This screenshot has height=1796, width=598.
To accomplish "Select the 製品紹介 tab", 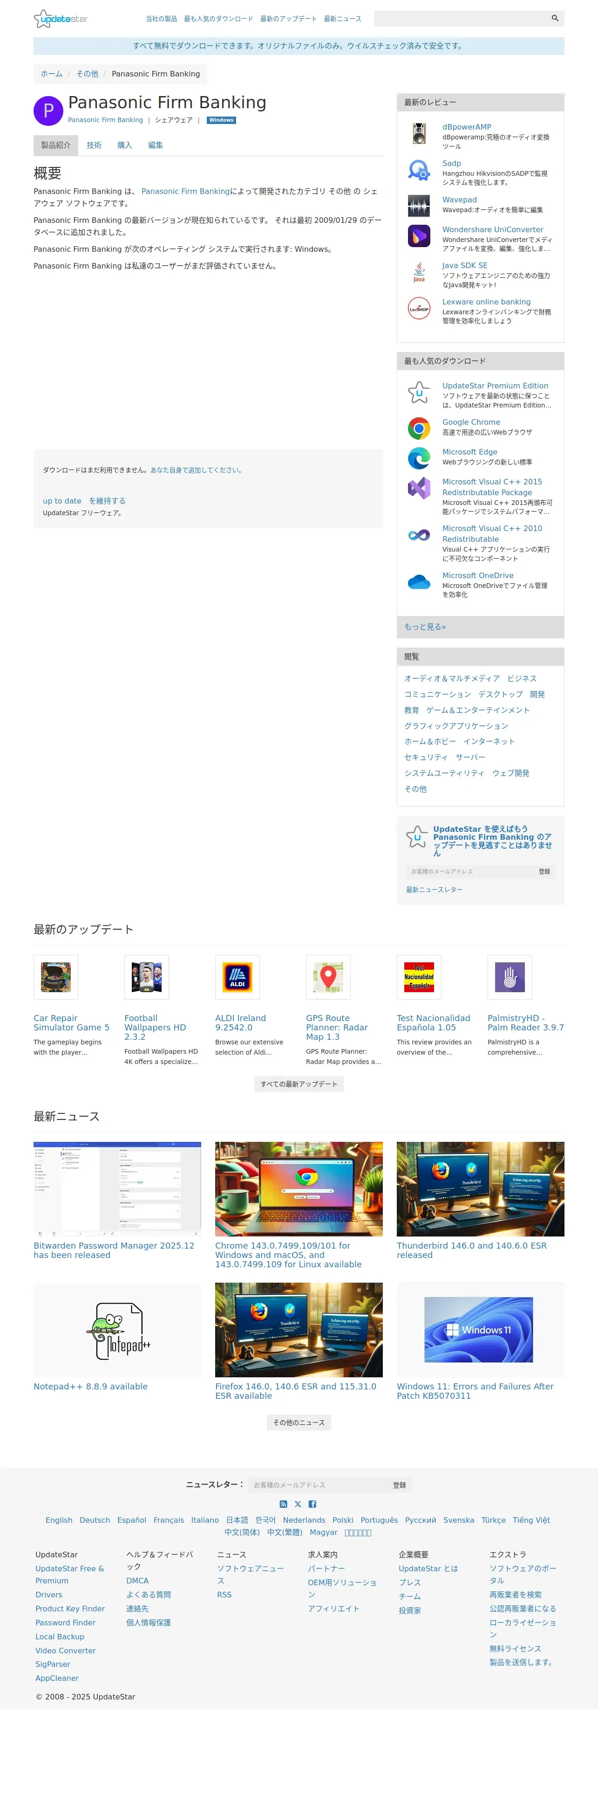I will tap(56, 145).
